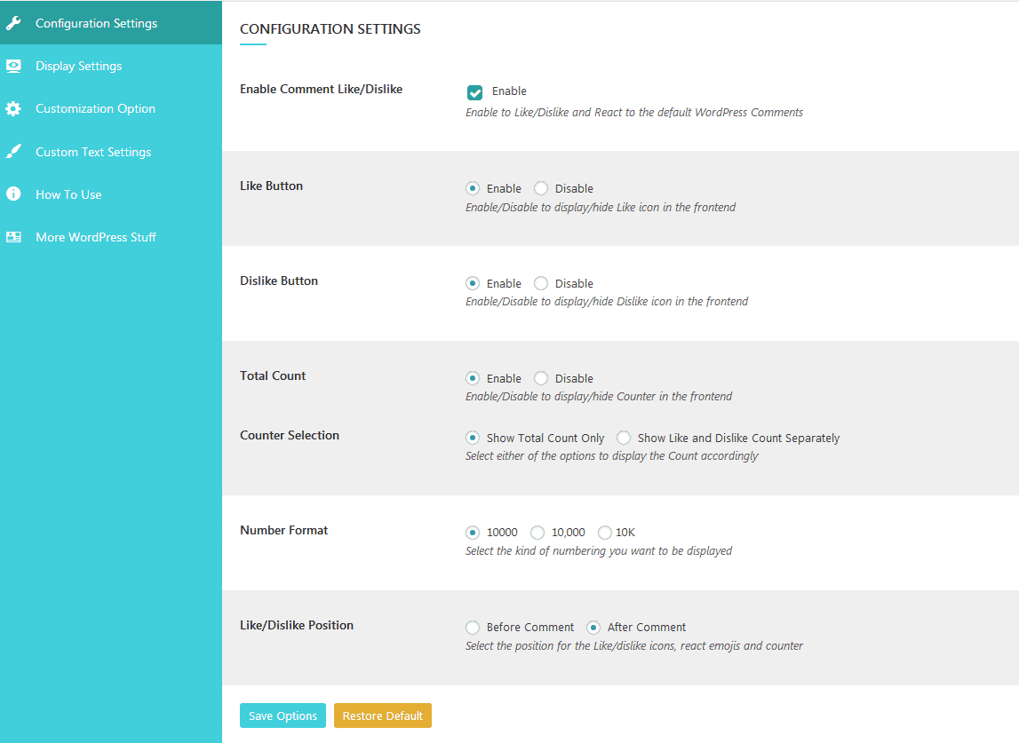1019x743 pixels.
Task: Click the paintbrush icon beside Custom Text Settings
Action: (x=13, y=151)
